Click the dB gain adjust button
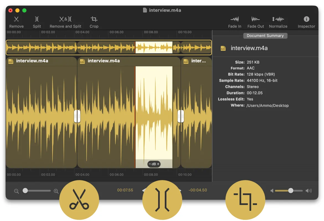Screen dimensions: 324x221 (154, 164)
